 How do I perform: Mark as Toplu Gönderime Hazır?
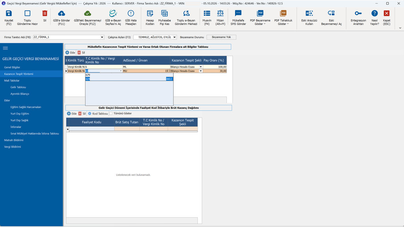pyautogui.click(x=27, y=18)
